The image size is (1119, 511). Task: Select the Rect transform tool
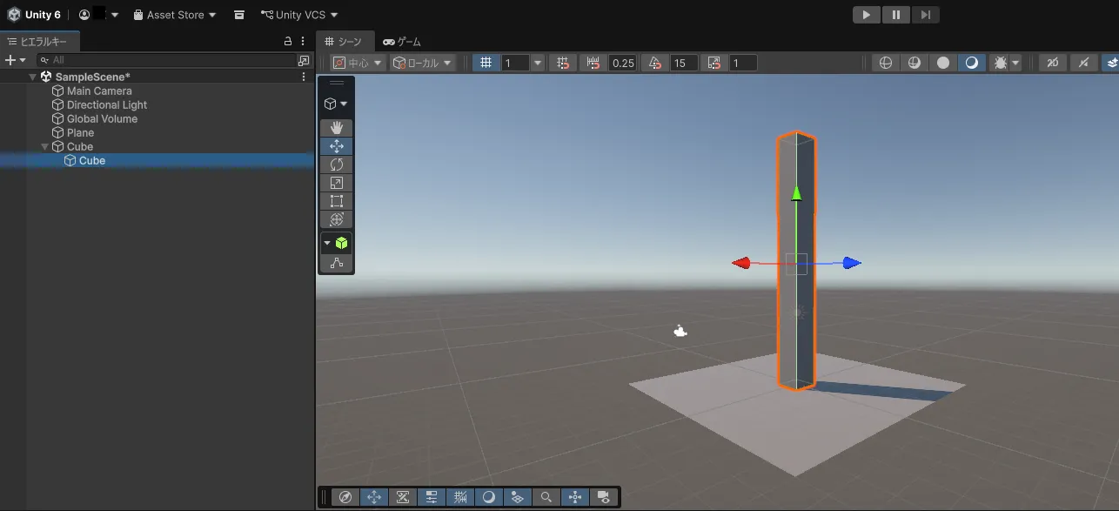[336, 201]
